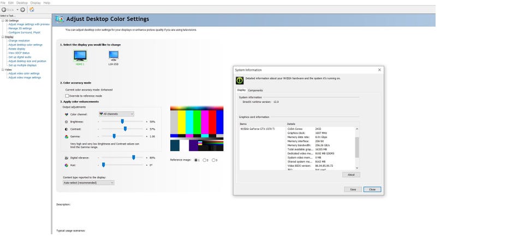Image resolution: width=524 pixels, height=242 pixels.
Task: Click the Gamma color wheel icon
Action: [67, 136]
